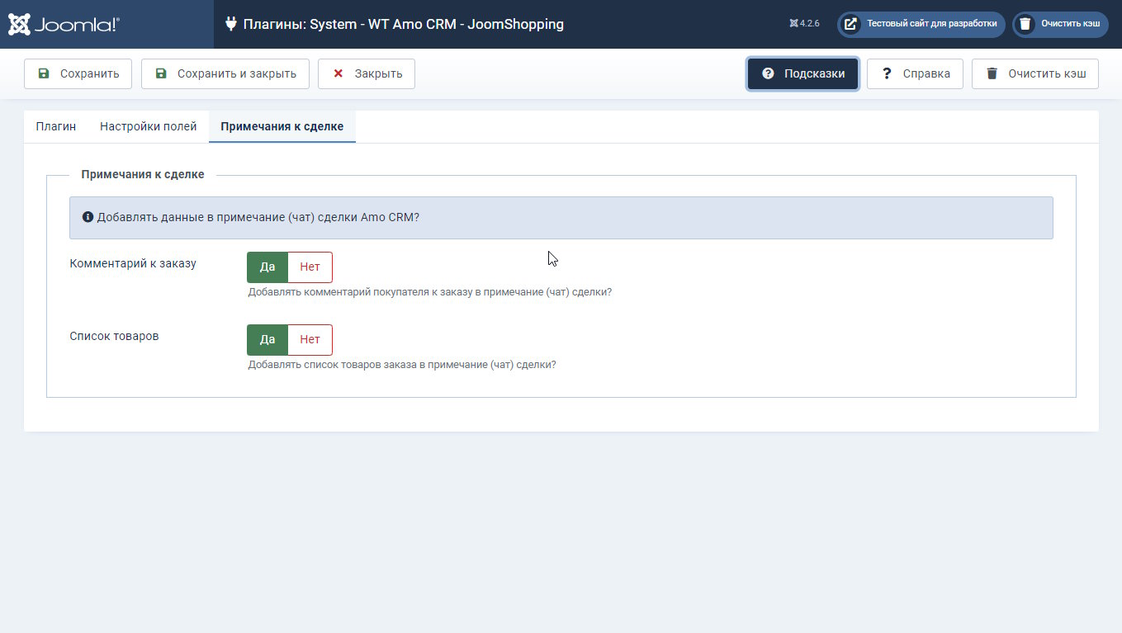Viewport: 1122px width, 633px height.
Task: Click the Комментарий к заказу field label
Action: pyautogui.click(x=133, y=264)
